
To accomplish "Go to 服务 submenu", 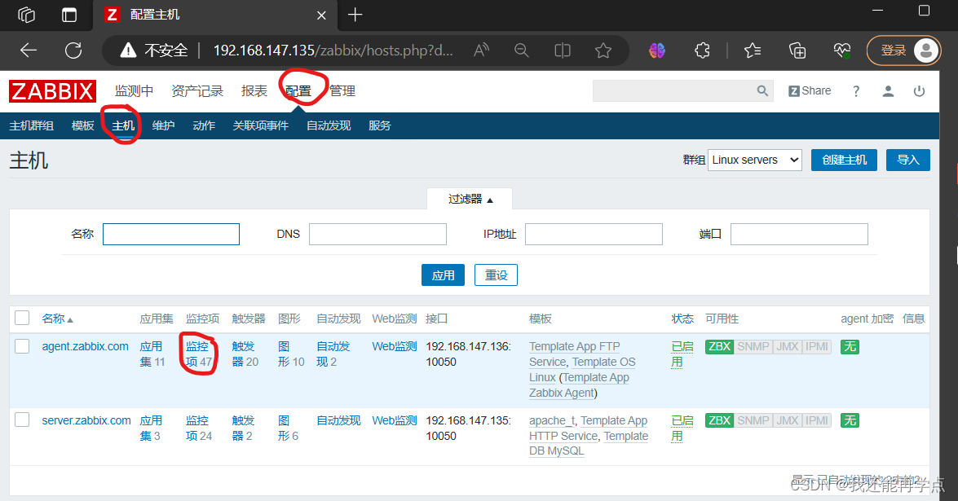I will tap(379, 125).
